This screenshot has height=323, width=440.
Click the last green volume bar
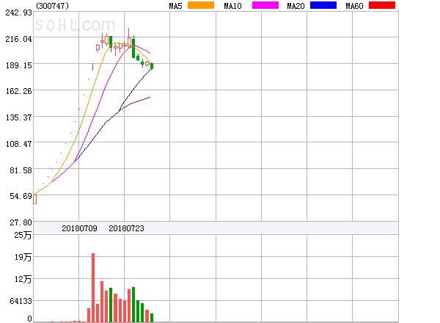[152, 318]
